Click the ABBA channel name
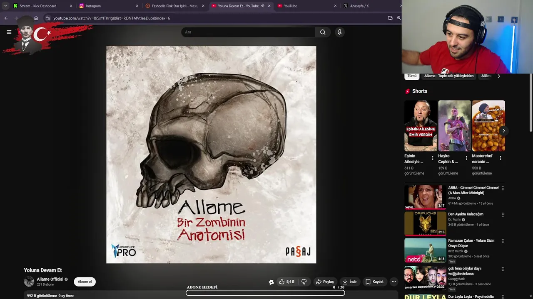Screen dimensions: 533x299 [452, 198]
